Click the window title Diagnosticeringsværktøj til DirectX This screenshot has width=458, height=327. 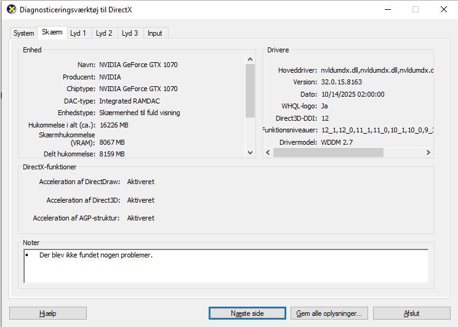76,10
